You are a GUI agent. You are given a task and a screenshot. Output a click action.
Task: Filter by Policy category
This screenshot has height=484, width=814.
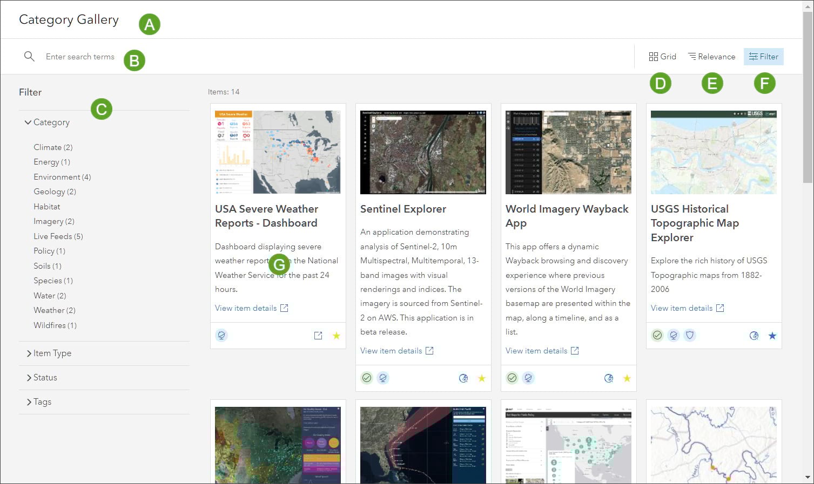[49, 251]
